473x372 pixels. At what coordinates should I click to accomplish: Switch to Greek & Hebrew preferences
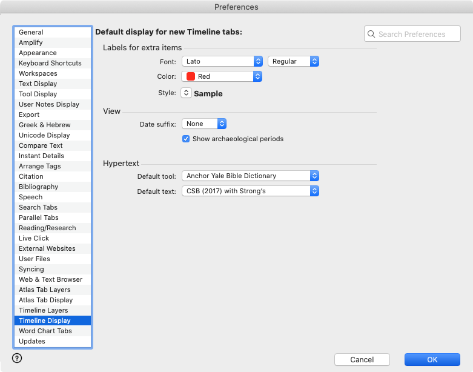[x=44, y=125]
